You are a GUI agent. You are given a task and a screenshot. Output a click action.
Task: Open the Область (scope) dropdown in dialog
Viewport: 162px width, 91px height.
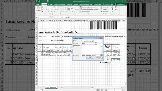(96, 43)
